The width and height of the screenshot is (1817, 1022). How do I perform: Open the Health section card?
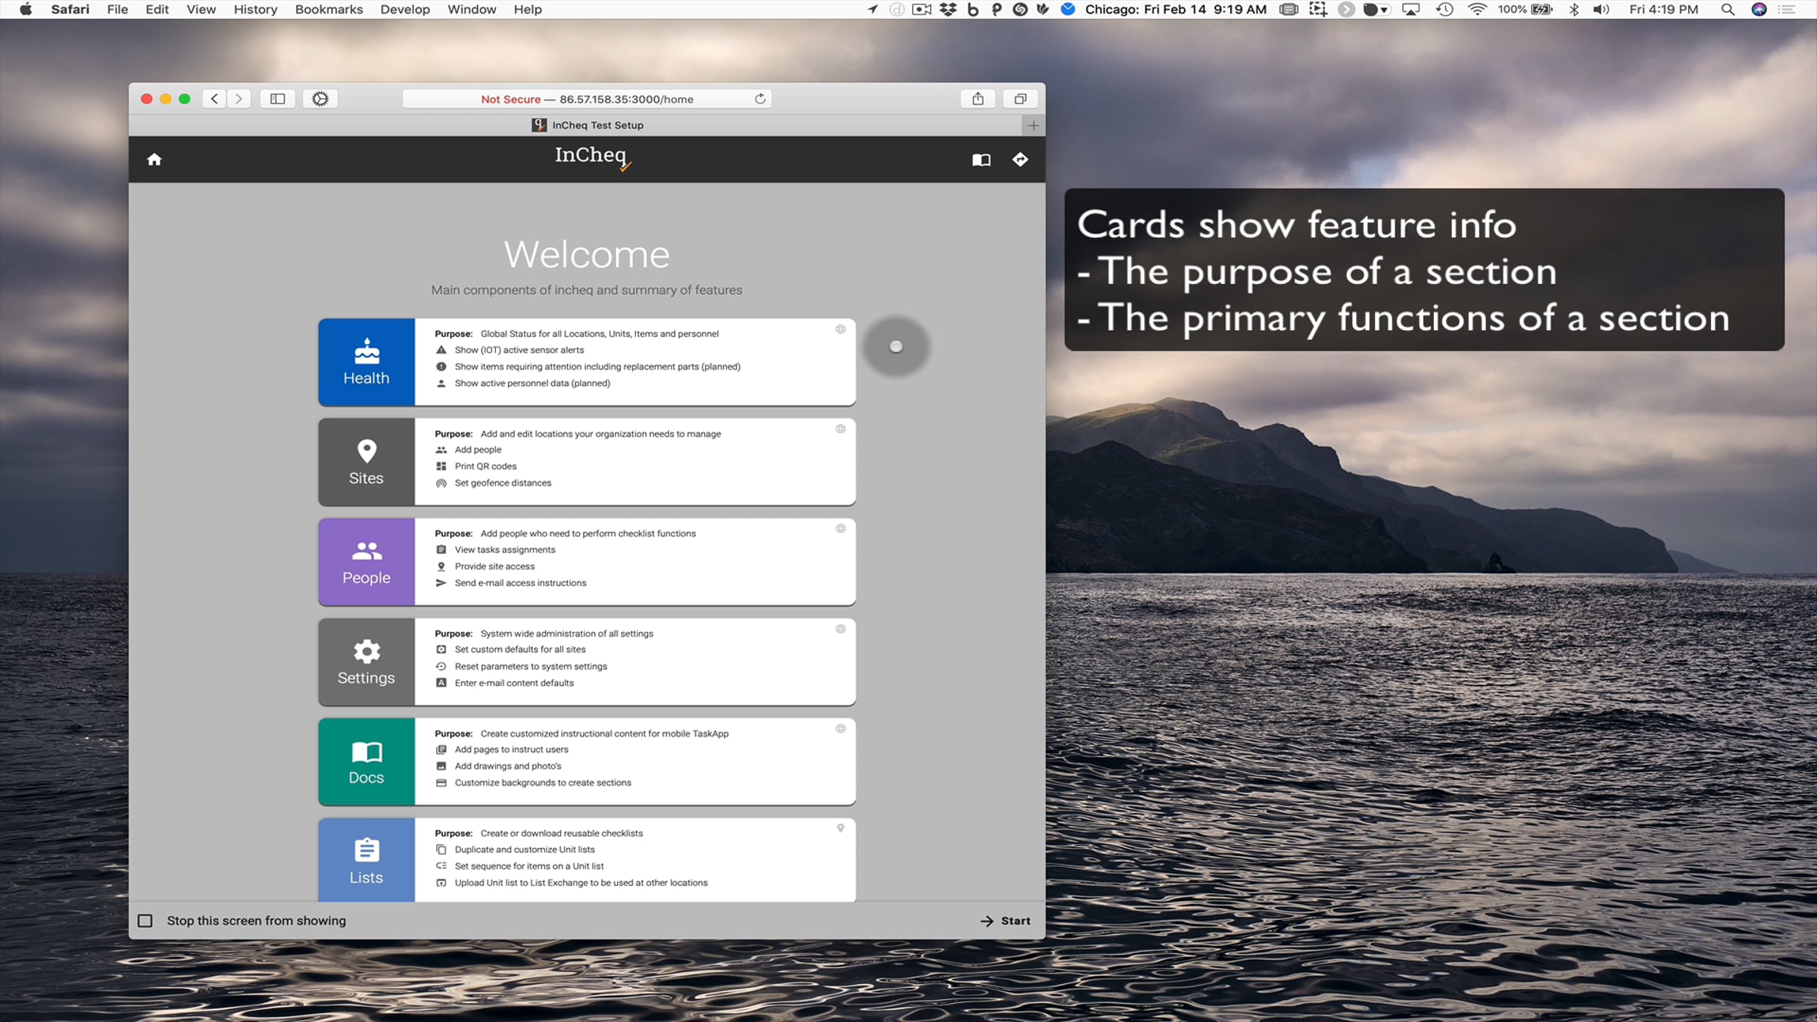(366, 362)
